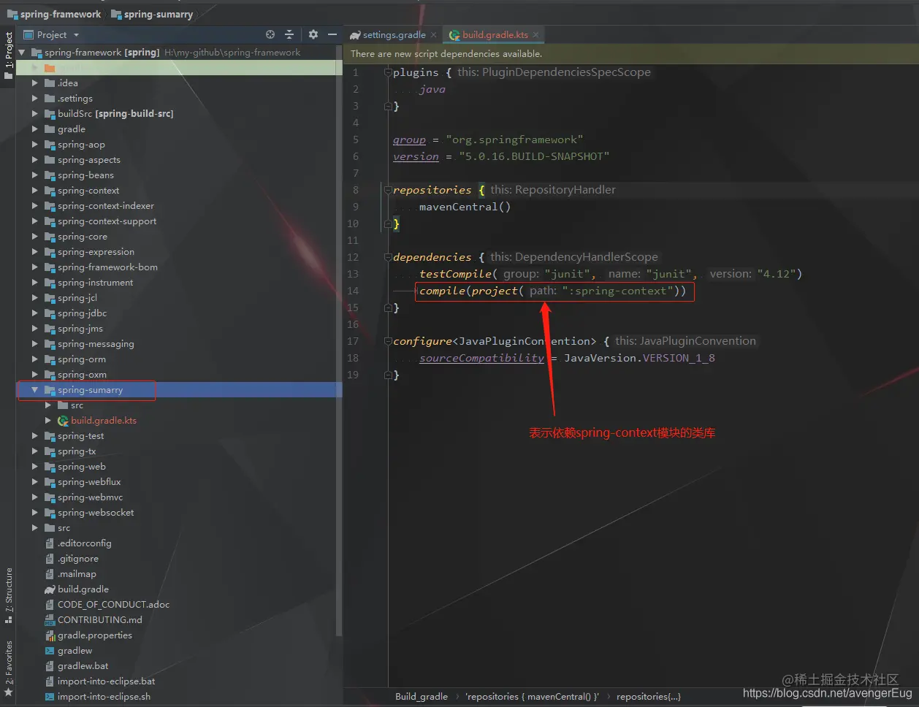This screenshot has width=919, height=707.
Task: Select the .mailmap file icon
Action: [50, 574]
